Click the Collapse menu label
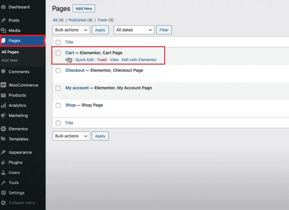 point(22,202)
